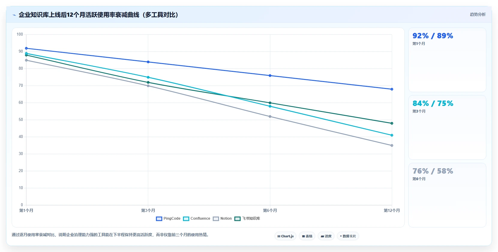Image resolution: width=498 pixels, height=252 pixels.
Task: Click PingCode data point at 第1个月
Action: click(26, 48)
